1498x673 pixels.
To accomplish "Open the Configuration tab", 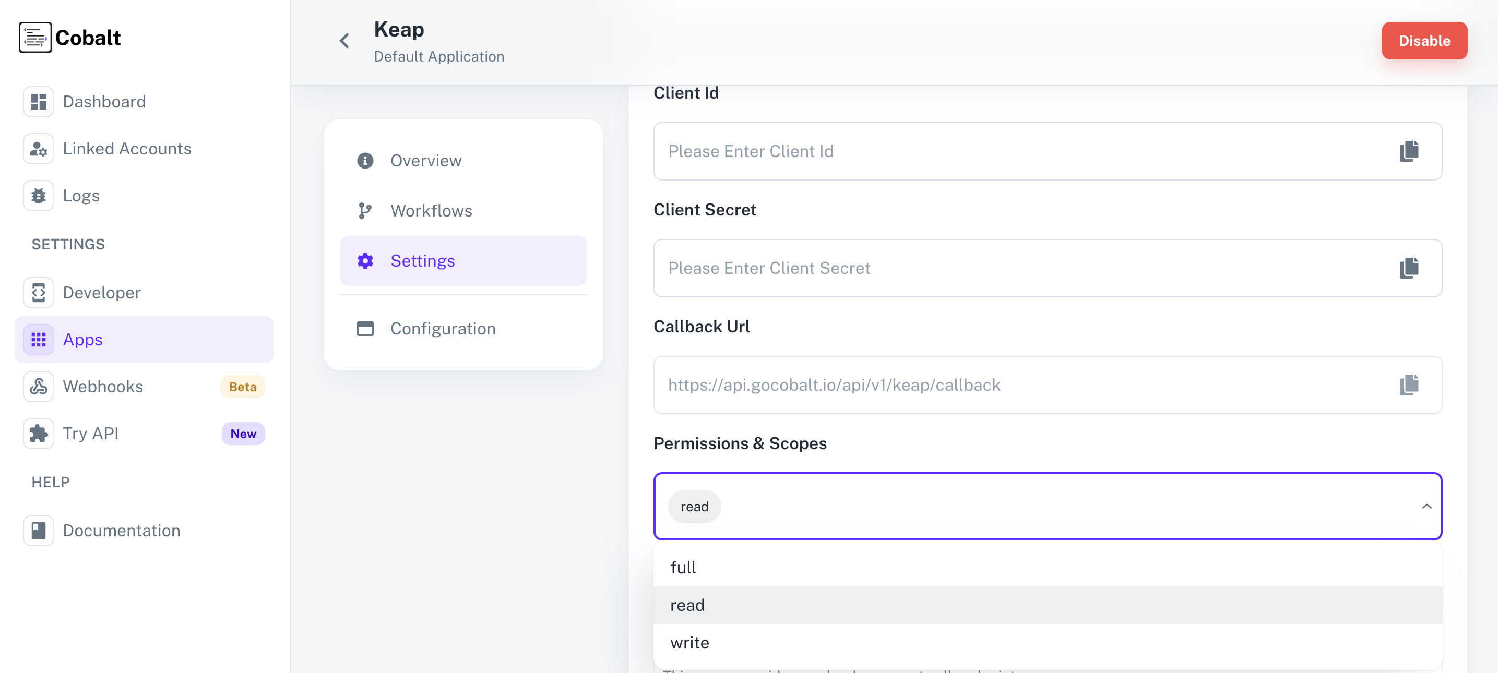I will 443,328.
